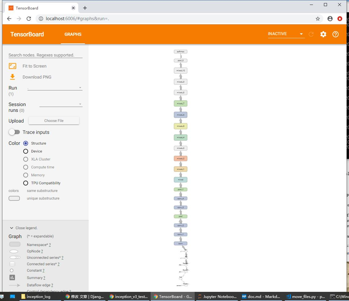Click the Choose File upload button
The image size is (349, 301).
click(54, 121)
